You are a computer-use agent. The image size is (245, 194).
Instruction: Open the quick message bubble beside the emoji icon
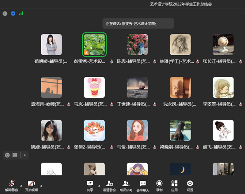point(15,155)
